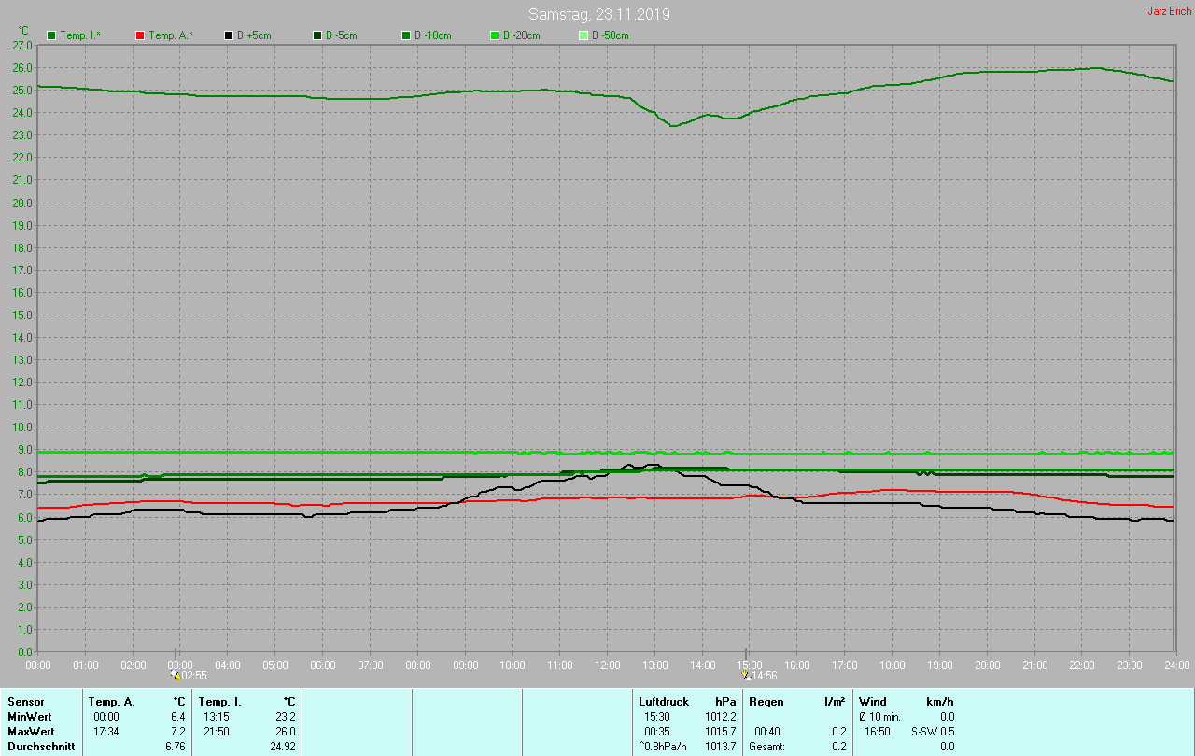
Task: Click the Temp. I. maximum value 26.0
Action: [285, 732]
